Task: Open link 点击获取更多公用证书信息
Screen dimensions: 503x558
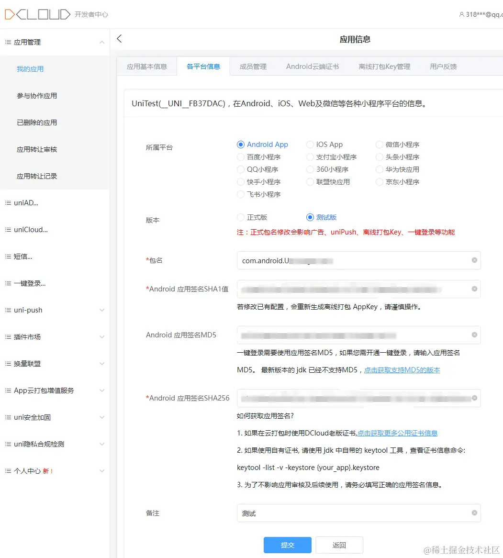Action: click(397, 433)
